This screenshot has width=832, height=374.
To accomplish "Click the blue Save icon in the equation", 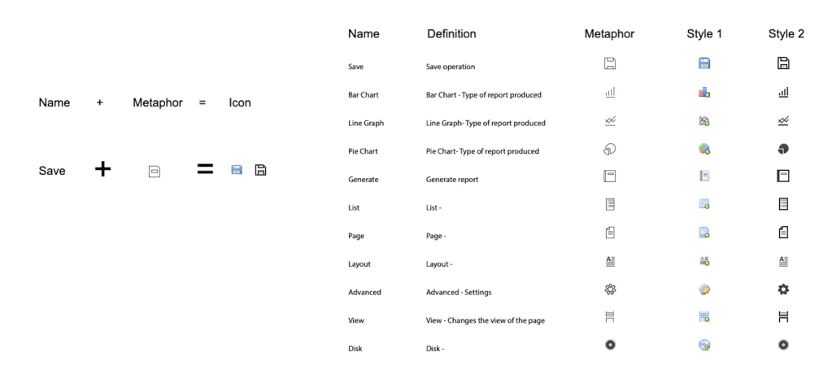I will (x=237, y=170).
